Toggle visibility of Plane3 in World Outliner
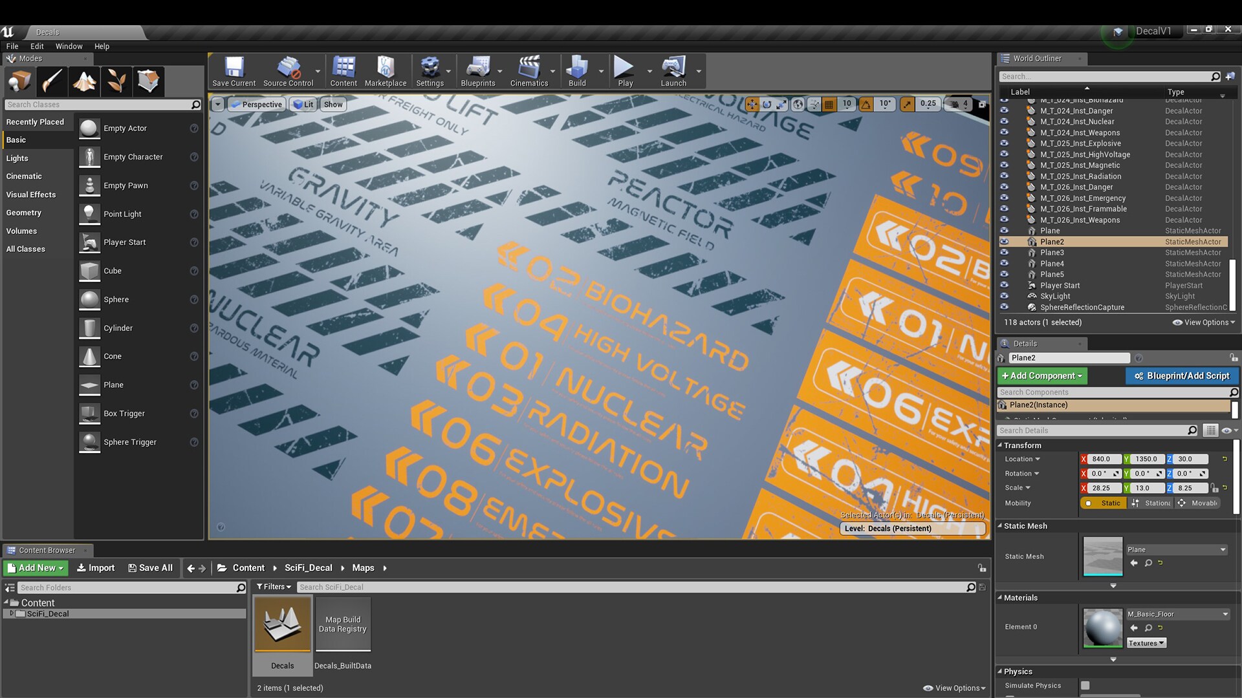The width and height of the screenshot is (1242, 698). pyautogui.click(x=1005, y=253)
